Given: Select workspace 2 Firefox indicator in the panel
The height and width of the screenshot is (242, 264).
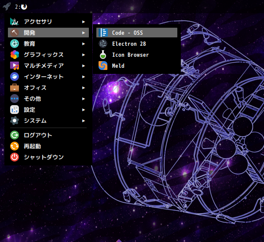Looking at the screenshot, I should tap(21, 7).
